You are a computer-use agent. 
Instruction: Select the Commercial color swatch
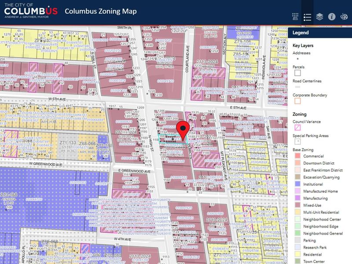tap(298, 156)
